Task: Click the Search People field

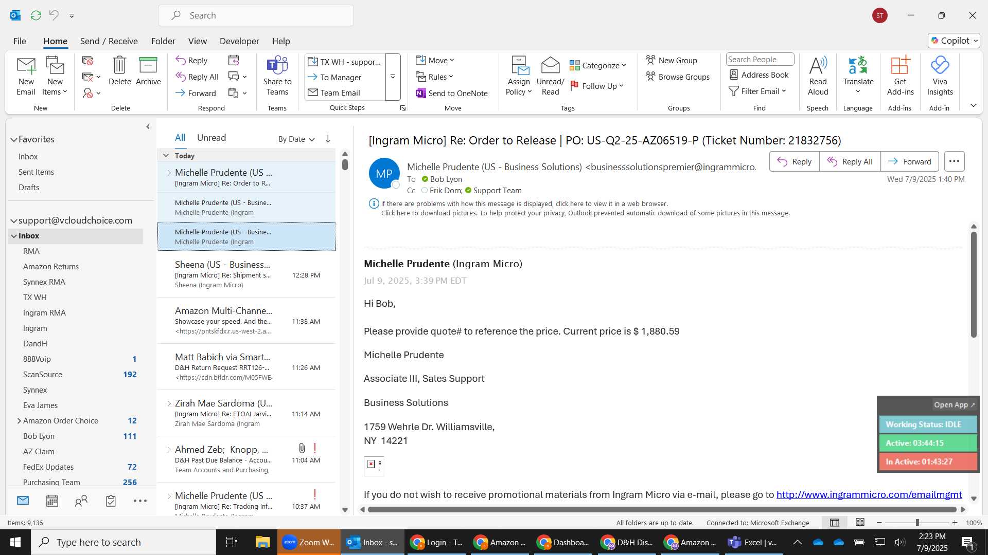Action: 760,59
